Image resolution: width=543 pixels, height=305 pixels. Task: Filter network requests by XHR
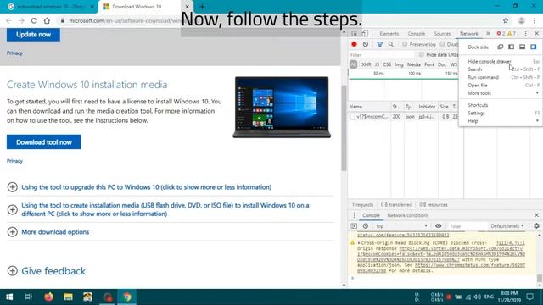pyautogui.click(x=366, y=64)
